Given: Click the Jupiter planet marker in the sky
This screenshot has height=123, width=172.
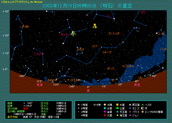Looking at the screenshot, I should pyautogui.click(x=95, y=25).
